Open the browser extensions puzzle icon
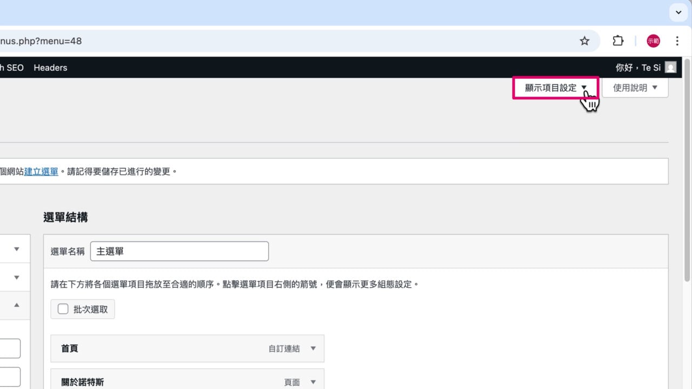This screenshot has height=389, width=692. tap(618, 41)
